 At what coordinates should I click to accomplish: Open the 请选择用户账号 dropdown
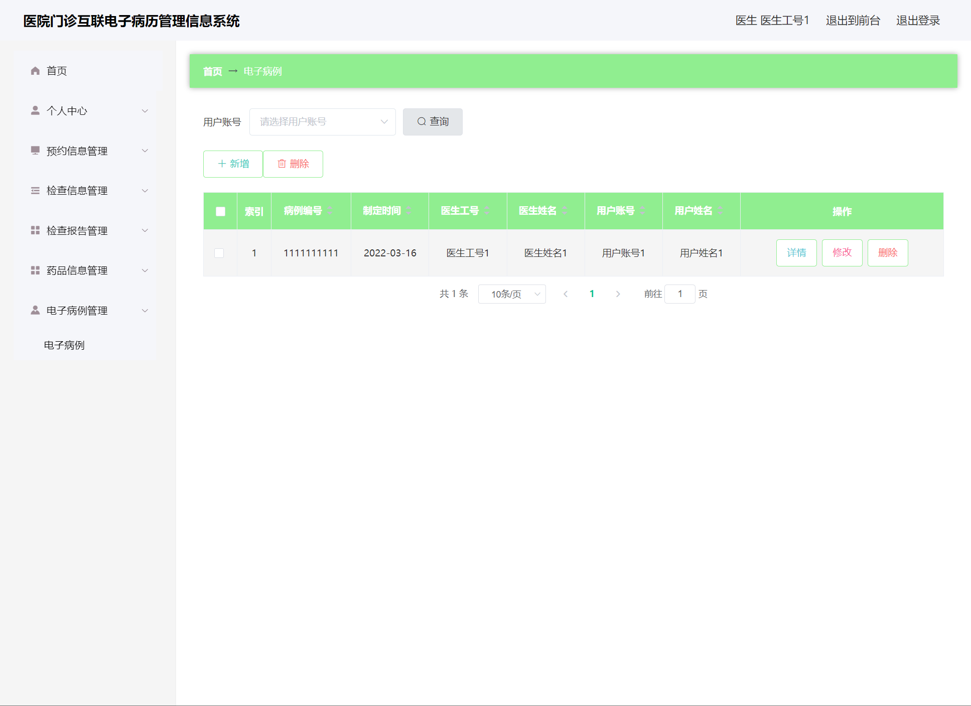point(322,122)
